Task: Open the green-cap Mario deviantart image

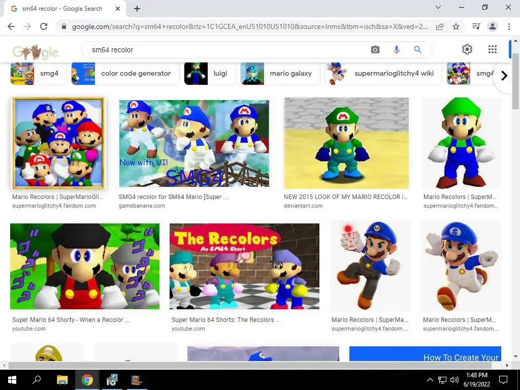Action: 346,143
